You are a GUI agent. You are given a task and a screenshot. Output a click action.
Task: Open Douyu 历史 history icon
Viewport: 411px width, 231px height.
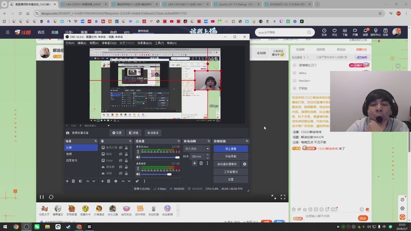coord(324,32)
